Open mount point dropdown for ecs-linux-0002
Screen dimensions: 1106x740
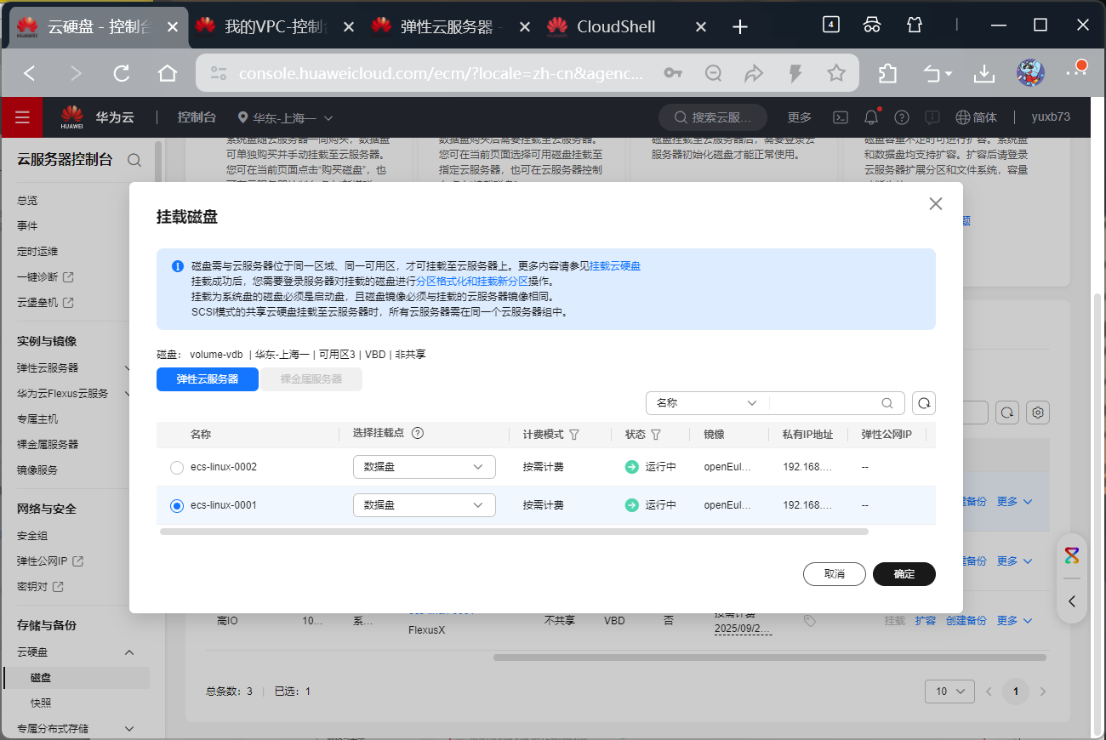(x=425, y=467)
